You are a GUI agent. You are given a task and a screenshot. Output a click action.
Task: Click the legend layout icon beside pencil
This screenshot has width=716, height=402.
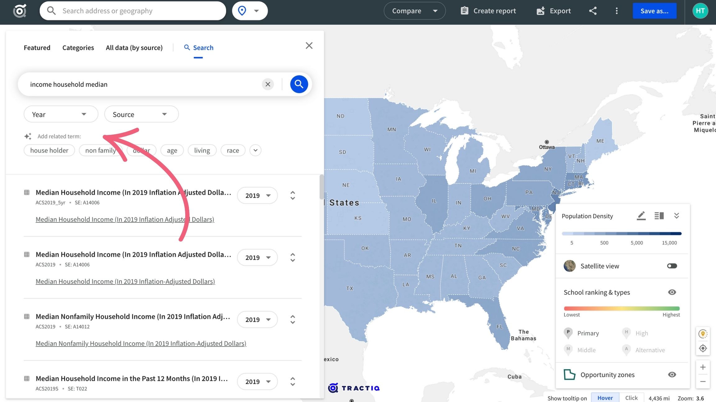pos(659,216)
